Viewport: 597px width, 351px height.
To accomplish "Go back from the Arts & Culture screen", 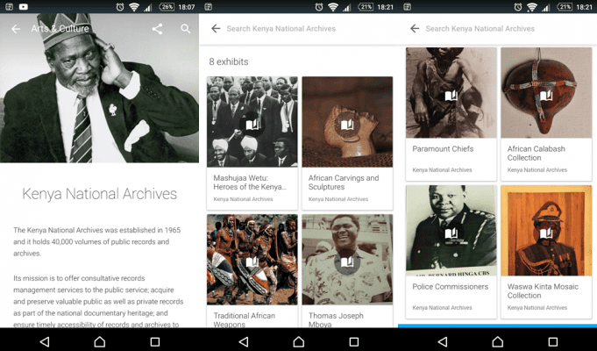I will coord(16,29).
